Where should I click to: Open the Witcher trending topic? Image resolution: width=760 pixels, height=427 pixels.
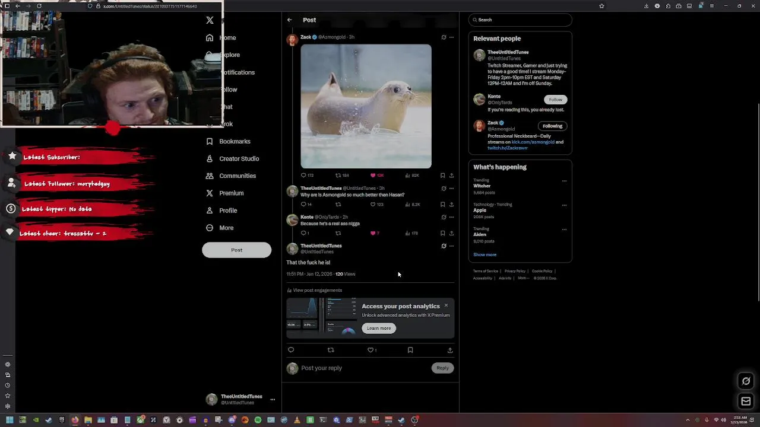click(482, 186)
